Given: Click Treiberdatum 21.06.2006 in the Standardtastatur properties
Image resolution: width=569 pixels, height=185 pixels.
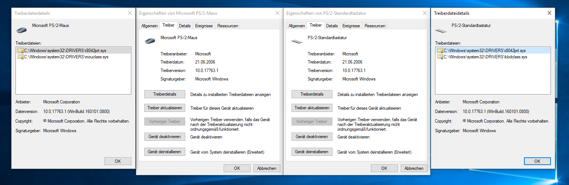Looking at the screenshot, I should 352,62.
